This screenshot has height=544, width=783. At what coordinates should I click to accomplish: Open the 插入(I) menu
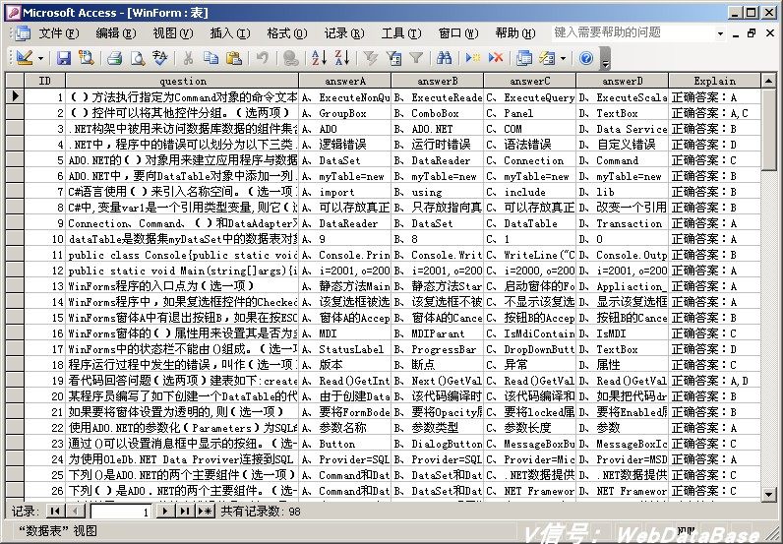point(230,33)
